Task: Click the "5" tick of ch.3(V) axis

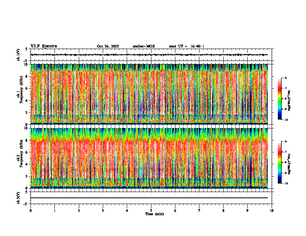Action: pos(27,192)
